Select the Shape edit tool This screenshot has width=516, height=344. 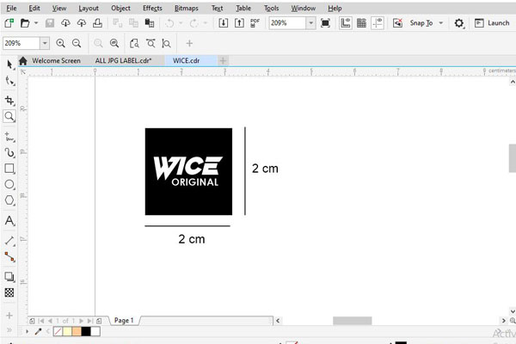pyautogui.click(x=9, y=81)
